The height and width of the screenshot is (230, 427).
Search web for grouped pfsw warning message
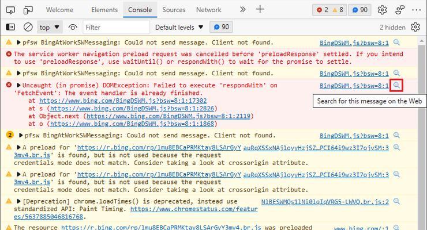pos(396,135)
